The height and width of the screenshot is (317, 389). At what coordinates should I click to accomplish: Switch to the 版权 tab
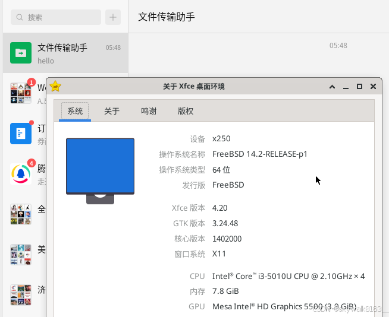pos(186,111)
